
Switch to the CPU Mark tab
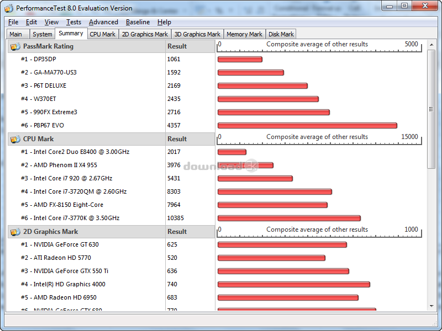[x=103, y=34]
